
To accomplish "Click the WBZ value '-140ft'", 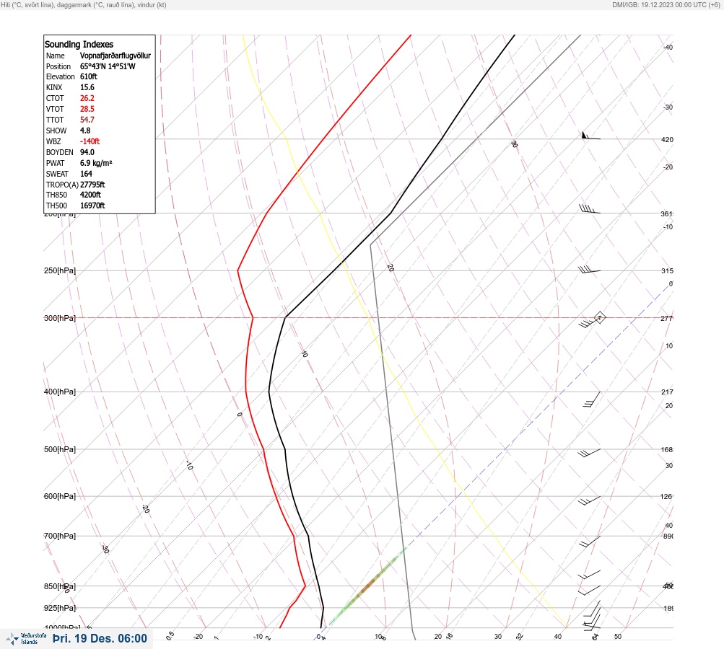I will point(90,141).
